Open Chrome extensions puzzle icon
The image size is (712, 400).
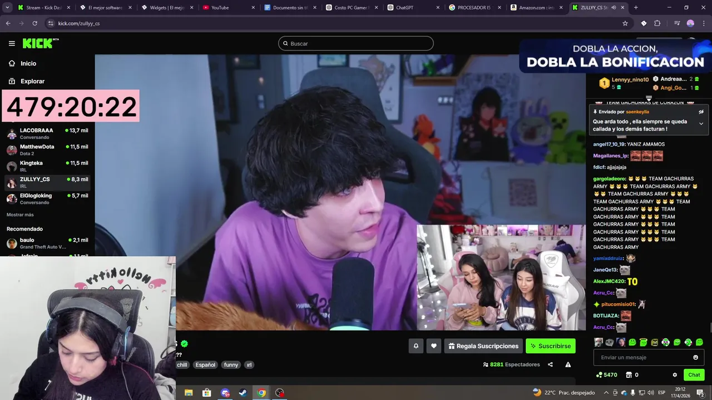point(657,23)
